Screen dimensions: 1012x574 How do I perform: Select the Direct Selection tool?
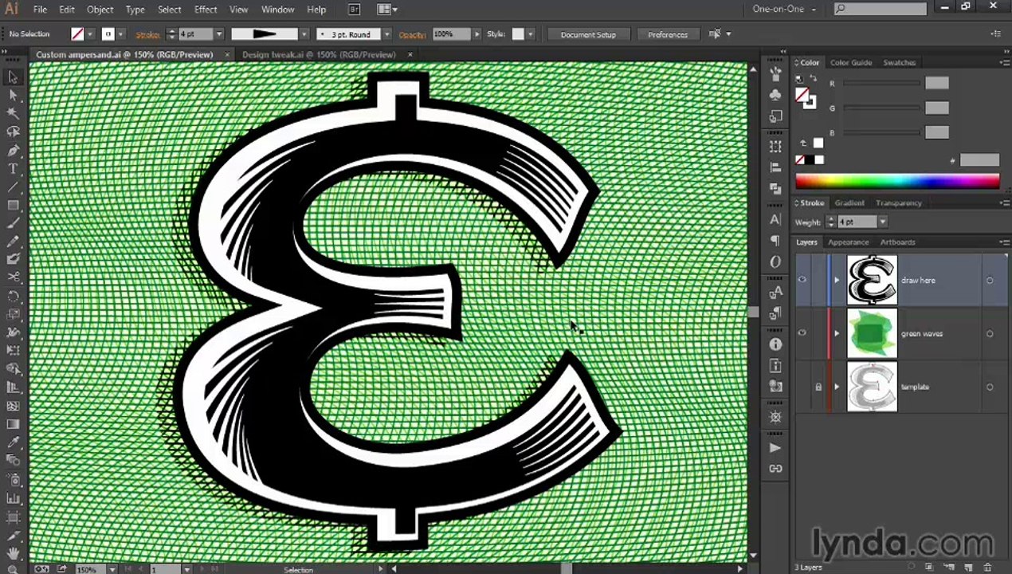coord(13,96)
